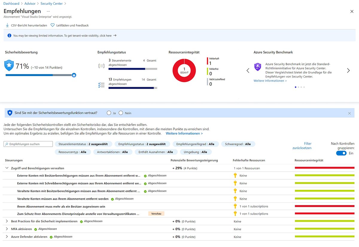Toggle Nach Kontrollen gruppieren switch
Image resolution: width=359 pixels, height=247 pixels.
point(341,153)
